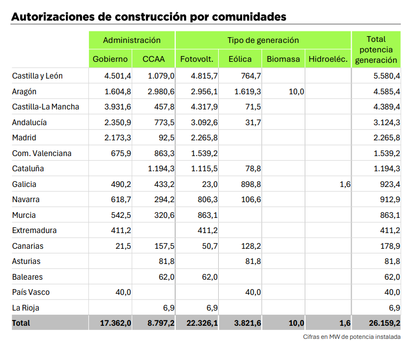Click Galicia Eólica value 898,8
This screenshot has width=417, height=353.
(251, 184)
